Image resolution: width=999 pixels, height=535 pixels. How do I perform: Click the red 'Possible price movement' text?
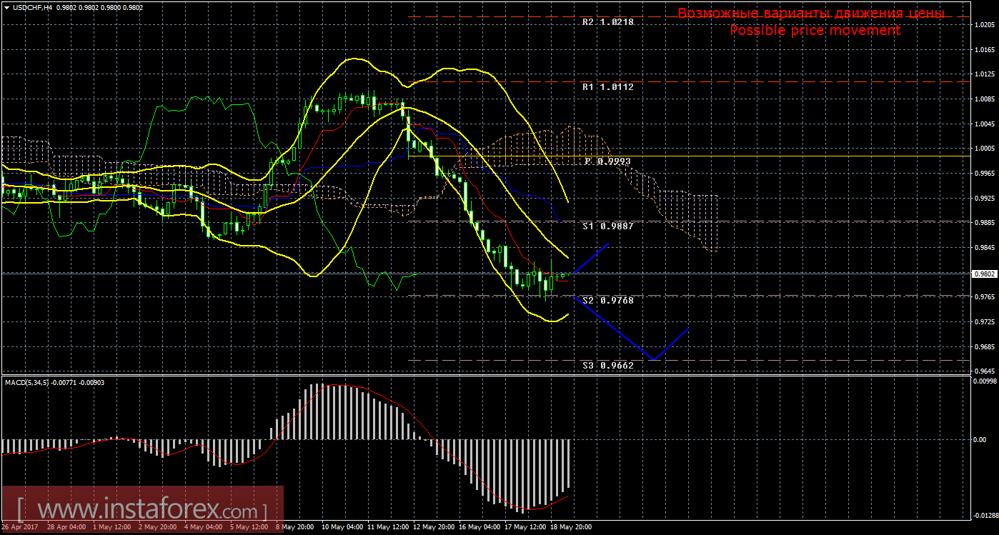(x=815, y=31)
